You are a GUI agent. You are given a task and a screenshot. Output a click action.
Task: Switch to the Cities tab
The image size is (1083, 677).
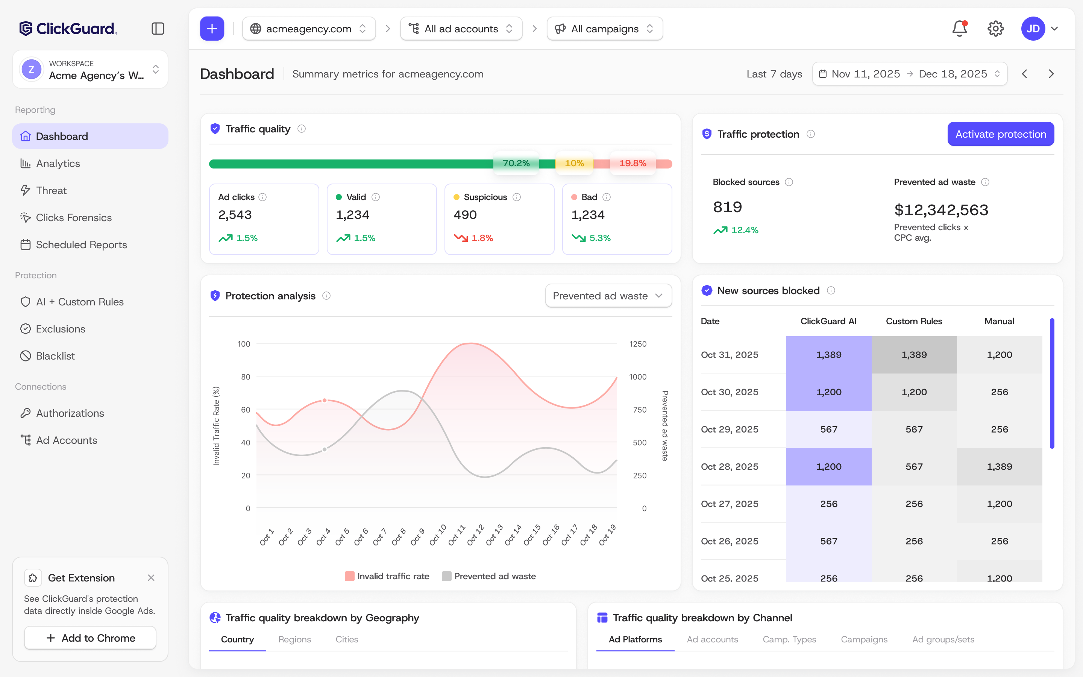[347, 639]
